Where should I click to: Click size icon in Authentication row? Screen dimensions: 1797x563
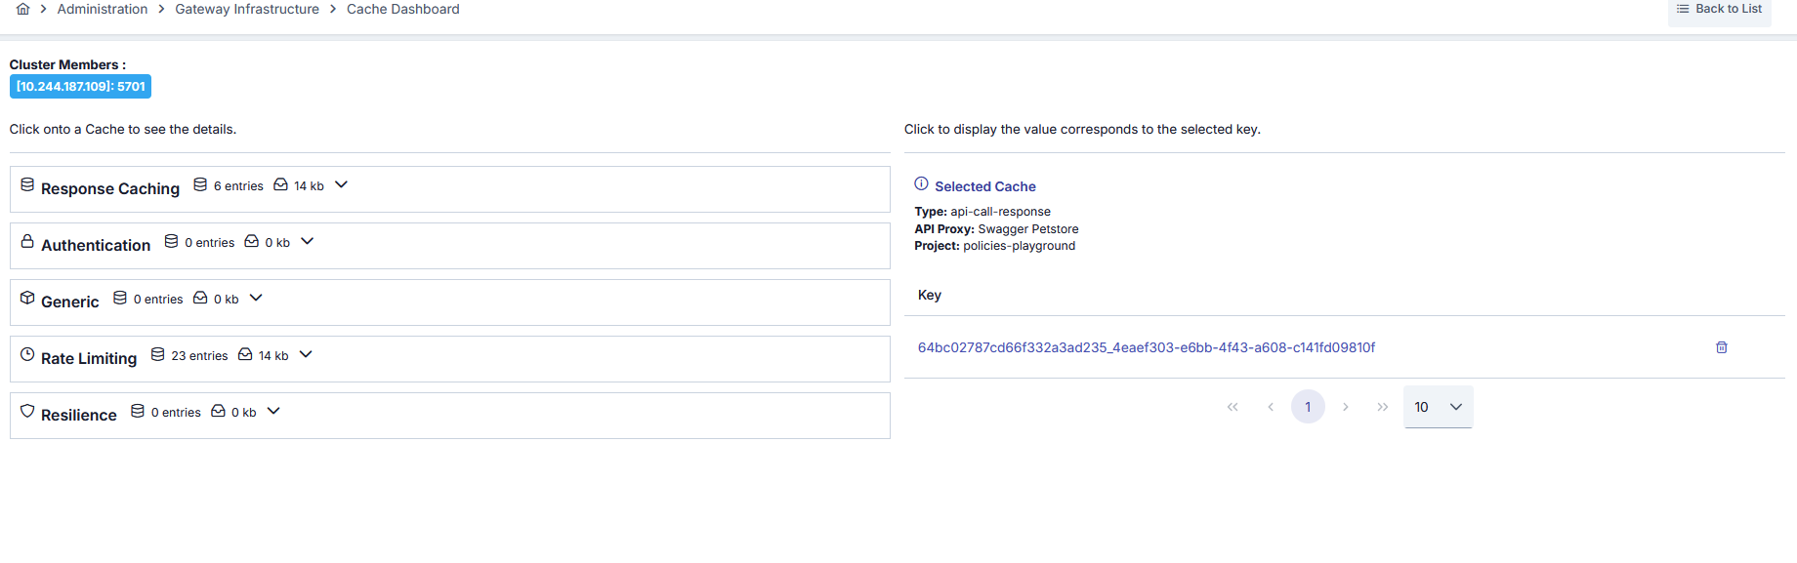[251, 241]
